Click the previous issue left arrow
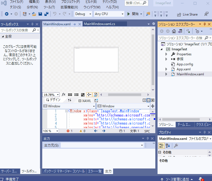Screen dimensions: 212x181 96,131
